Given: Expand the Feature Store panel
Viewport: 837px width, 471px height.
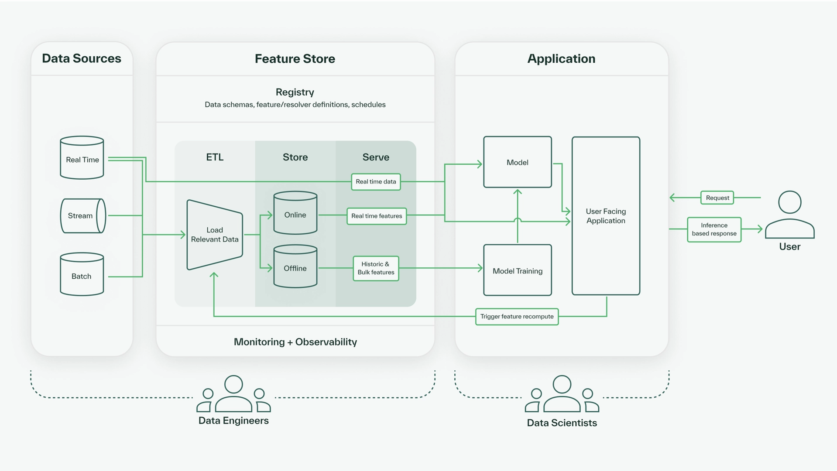Looking at the screenshot, I should pos(295,58).
